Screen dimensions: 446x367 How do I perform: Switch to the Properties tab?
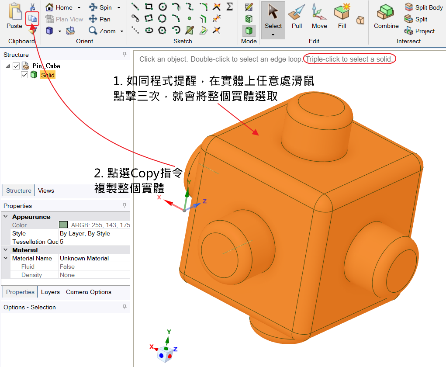20,292
